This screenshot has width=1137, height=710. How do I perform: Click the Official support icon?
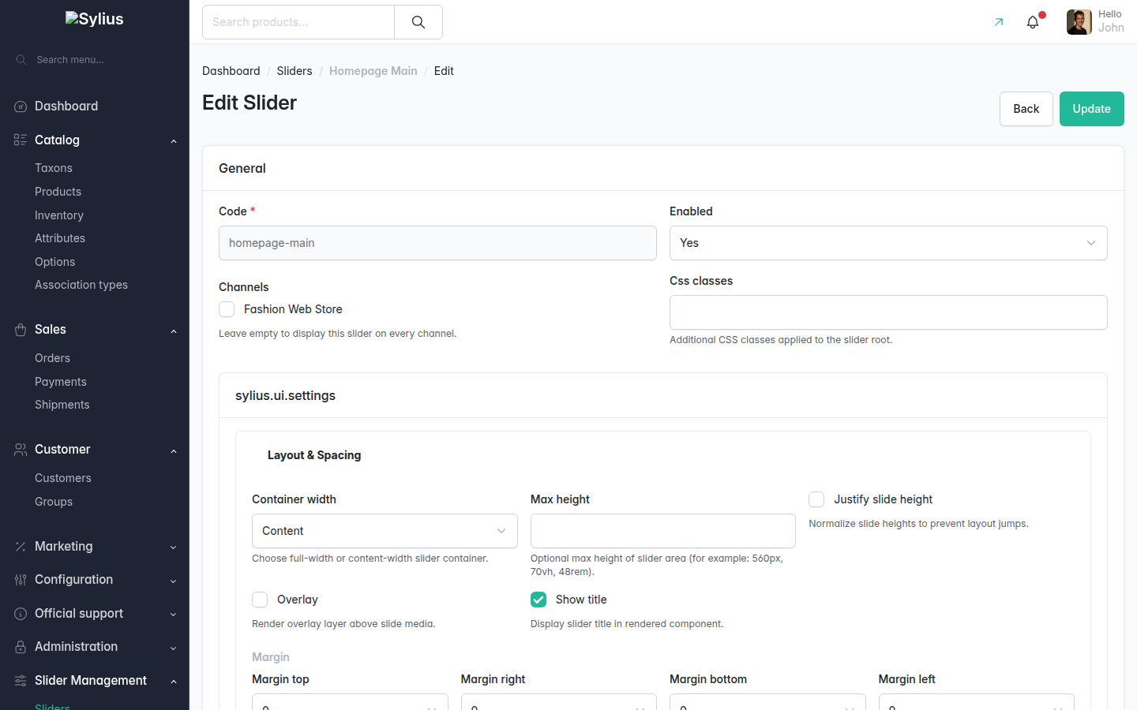point(21,614)
